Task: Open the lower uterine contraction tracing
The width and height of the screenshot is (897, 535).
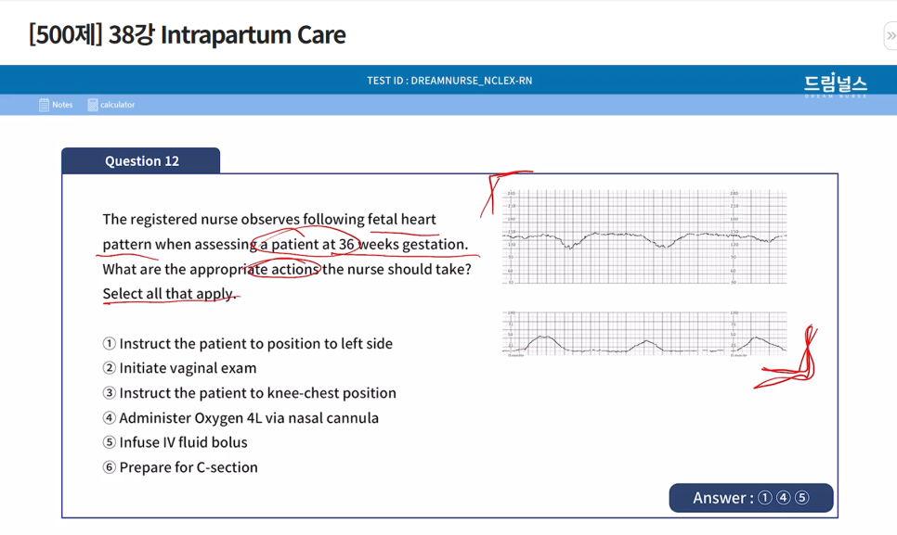Action: 644,335
